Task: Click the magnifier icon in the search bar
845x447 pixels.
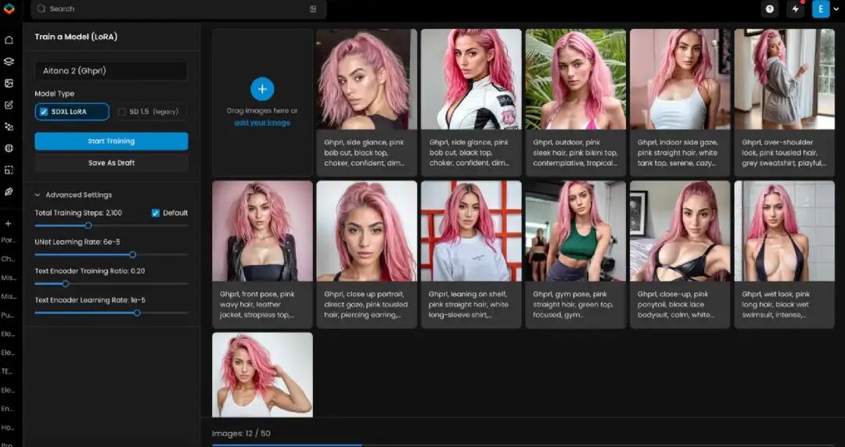Action: pos(41,9)
